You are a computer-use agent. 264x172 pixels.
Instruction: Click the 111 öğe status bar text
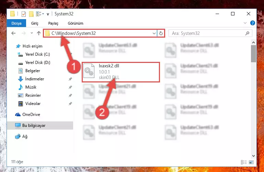tap(17, 162)
